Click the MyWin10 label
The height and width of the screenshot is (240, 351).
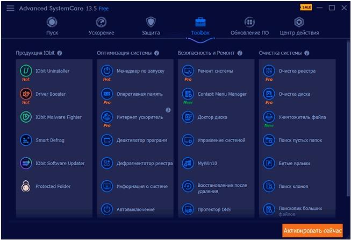(207, 163)
